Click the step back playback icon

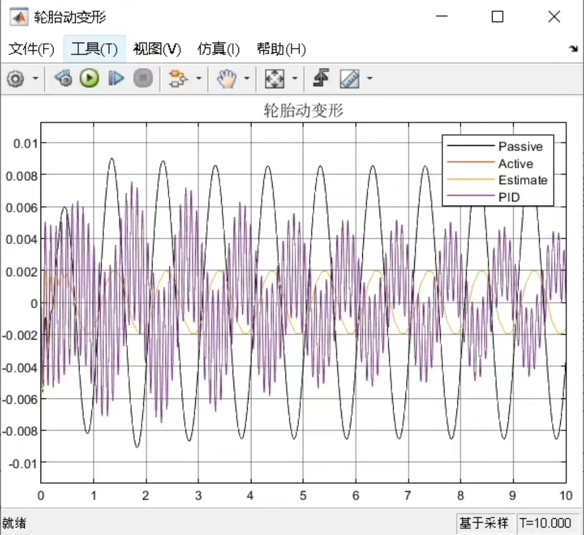(x=63, y=78)
